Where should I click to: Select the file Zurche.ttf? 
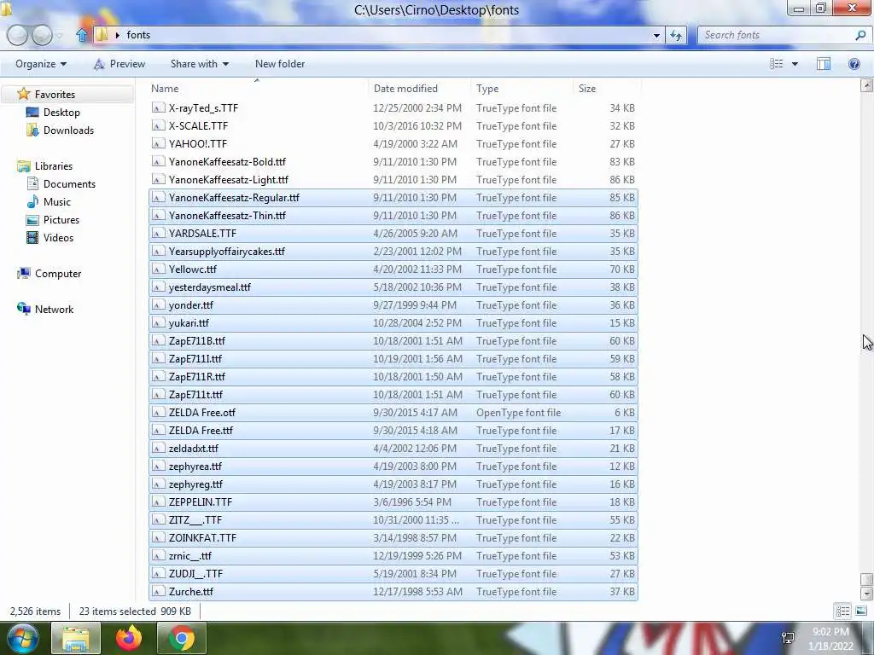click(393, 592)
